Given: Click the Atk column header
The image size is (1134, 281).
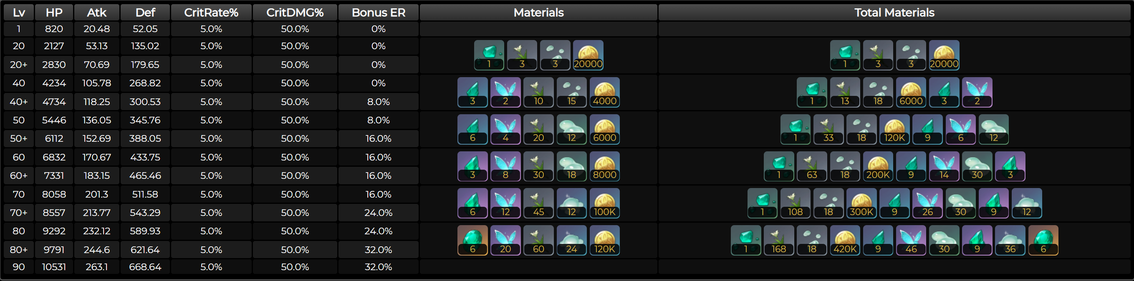Looking at the screenshot, I should 97,13.
